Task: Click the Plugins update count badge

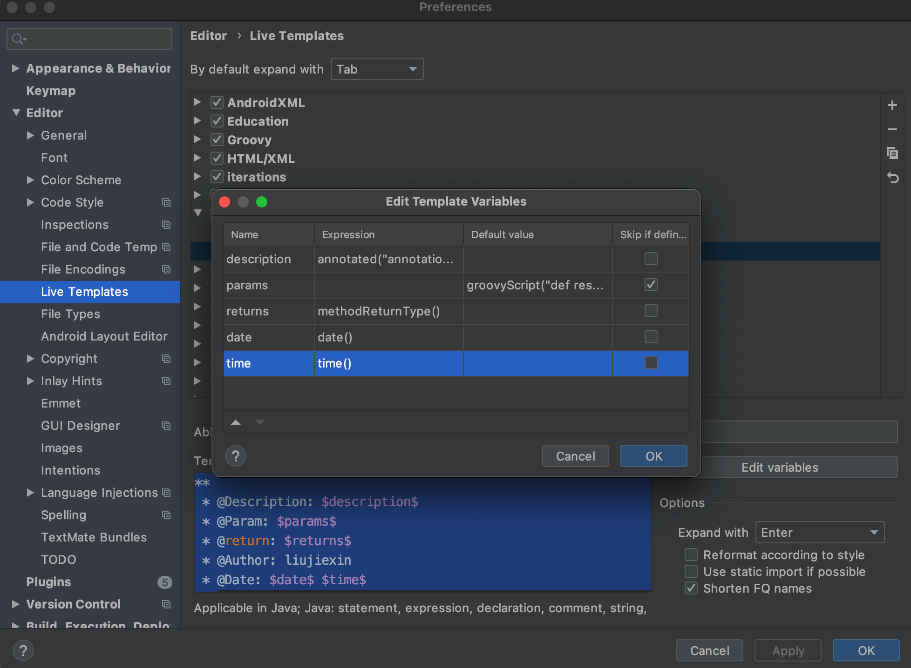Action: [165, 582]
